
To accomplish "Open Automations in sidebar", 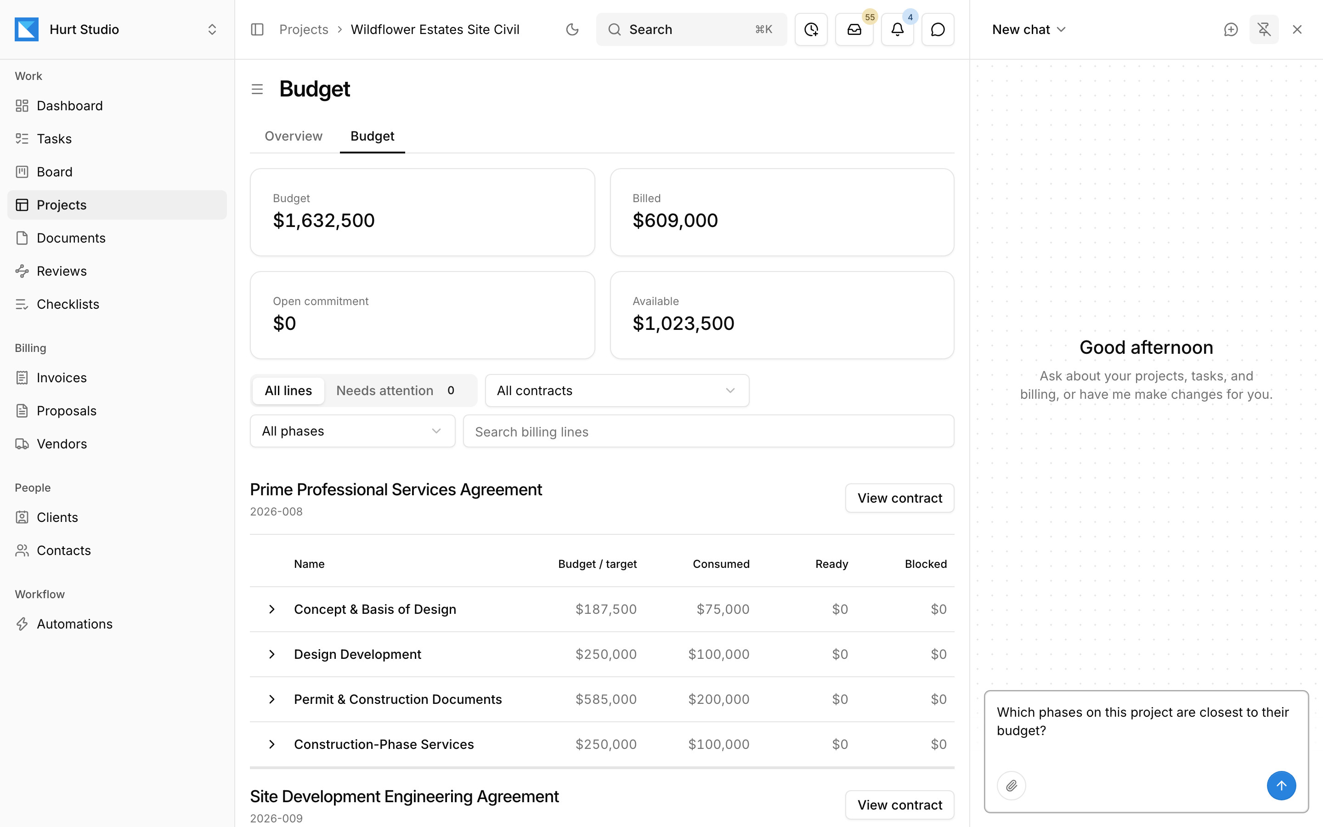I will [x=117, y=624].
